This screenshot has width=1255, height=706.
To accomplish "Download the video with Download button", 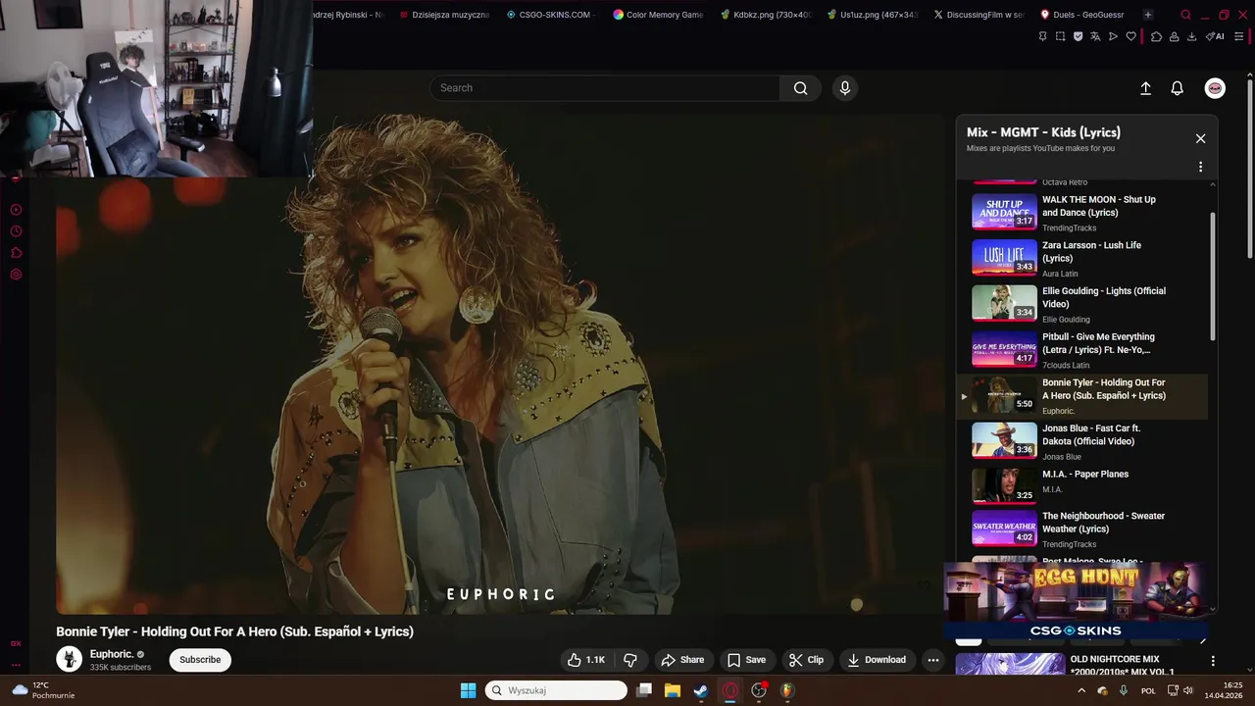I will (x=877, y=660).
